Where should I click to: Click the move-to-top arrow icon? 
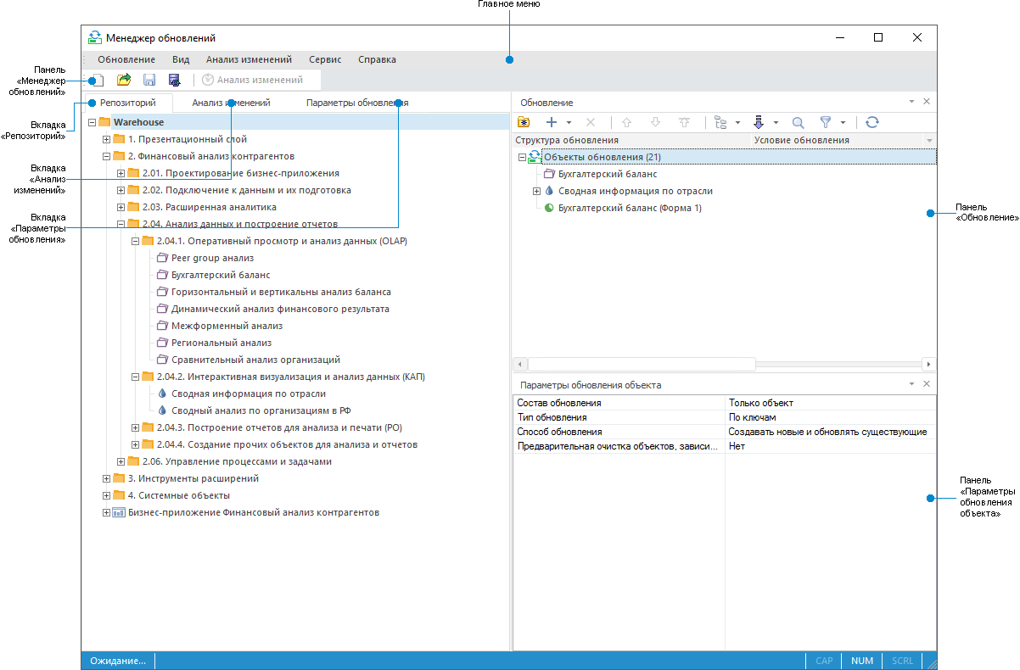click(684, 122)
